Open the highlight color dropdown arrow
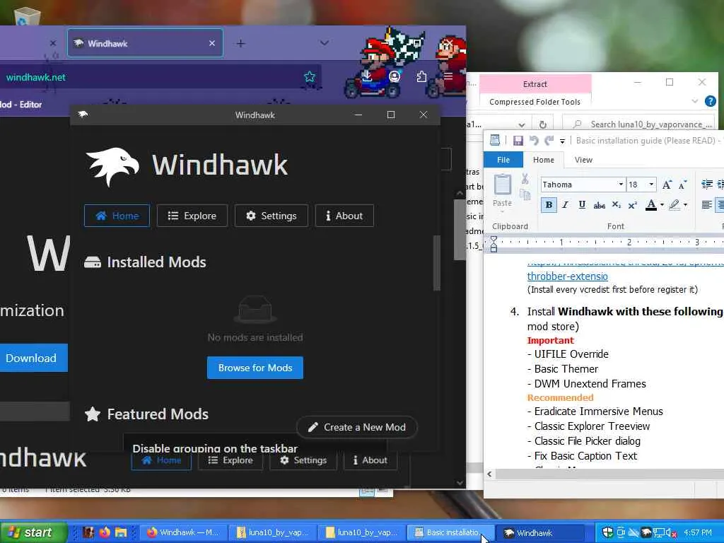This screenshot has width=724, height=543. pyautogui.click(x=685, y=205)
